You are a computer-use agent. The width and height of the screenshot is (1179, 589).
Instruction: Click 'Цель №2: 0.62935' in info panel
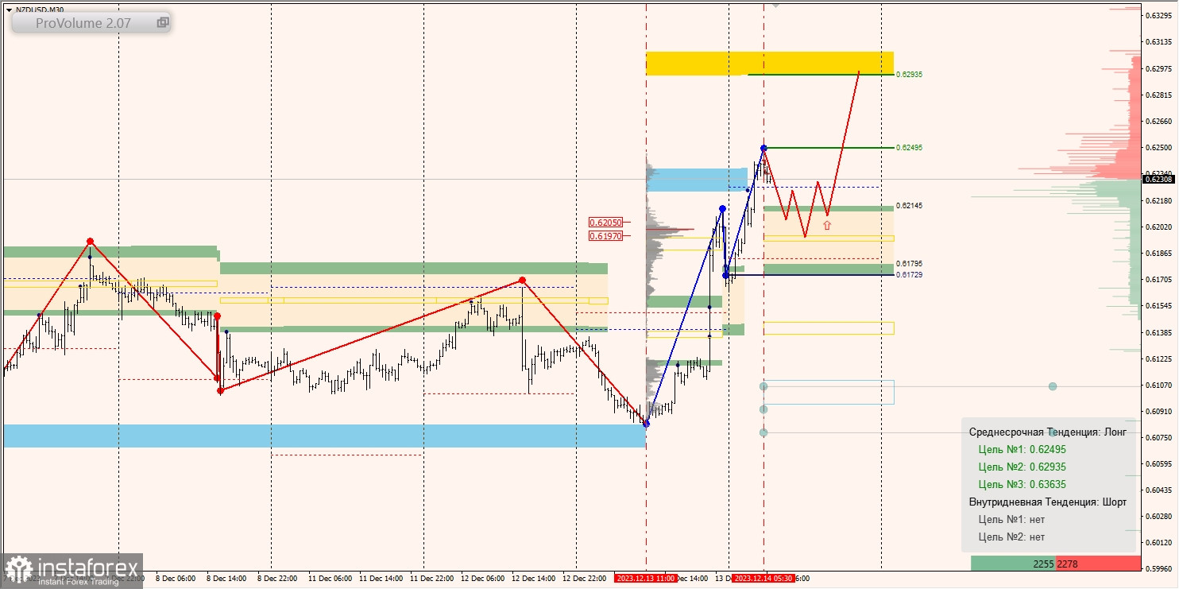[x=1022, y=467]
